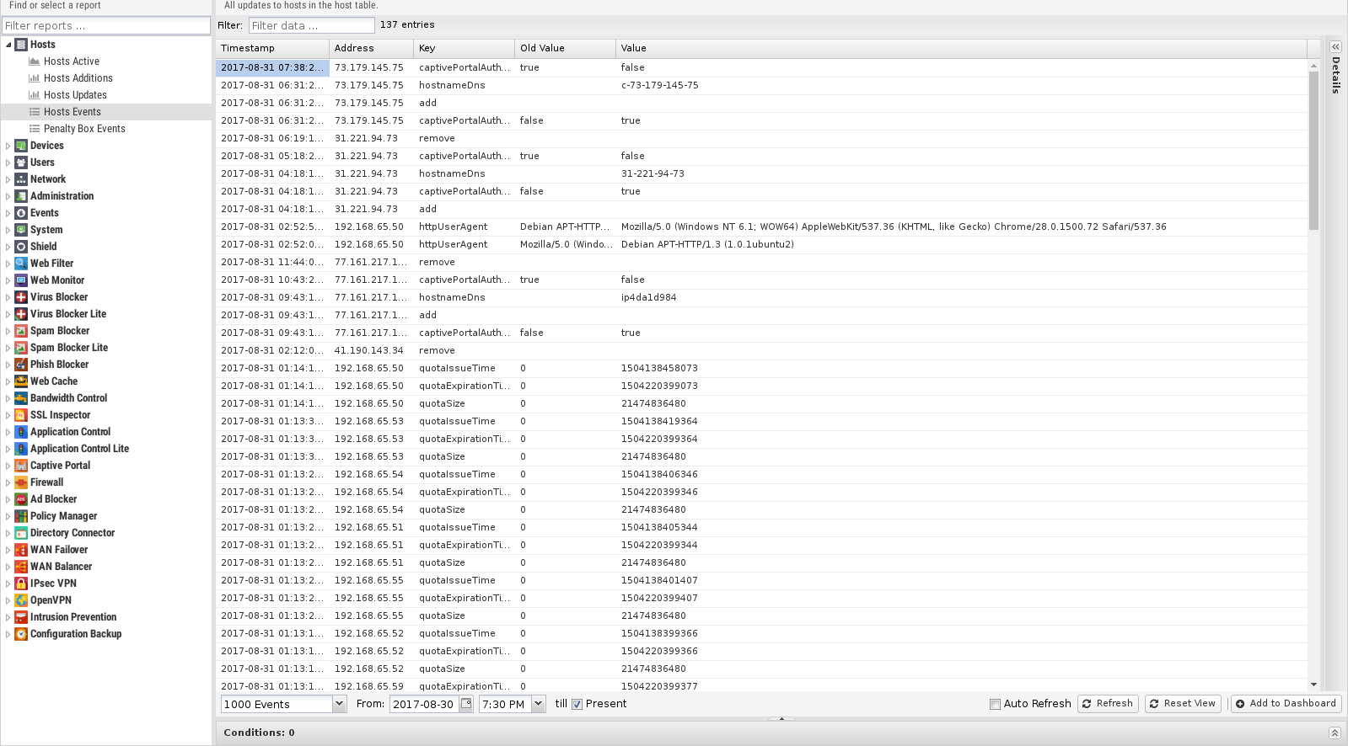Click the Virus Blocker icon

[21, 297]
